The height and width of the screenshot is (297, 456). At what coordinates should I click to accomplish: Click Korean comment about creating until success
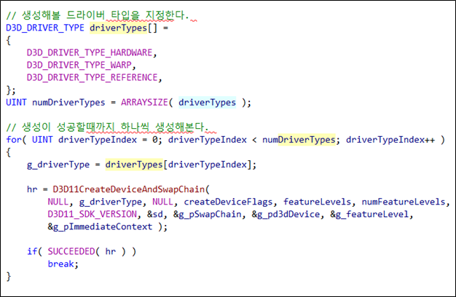[x=107, y=127]
